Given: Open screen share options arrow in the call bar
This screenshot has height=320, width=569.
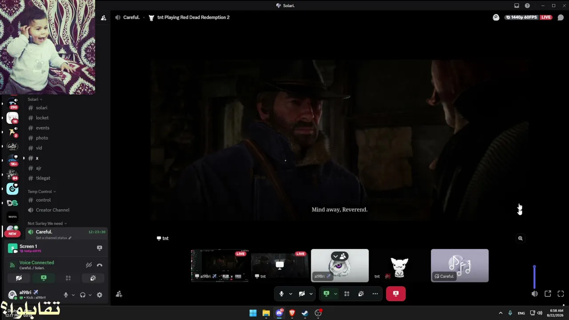Looking at the screenshot, I should (335, 294).
